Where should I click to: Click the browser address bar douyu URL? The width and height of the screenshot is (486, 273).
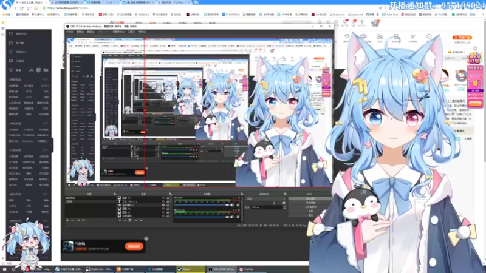68,8
